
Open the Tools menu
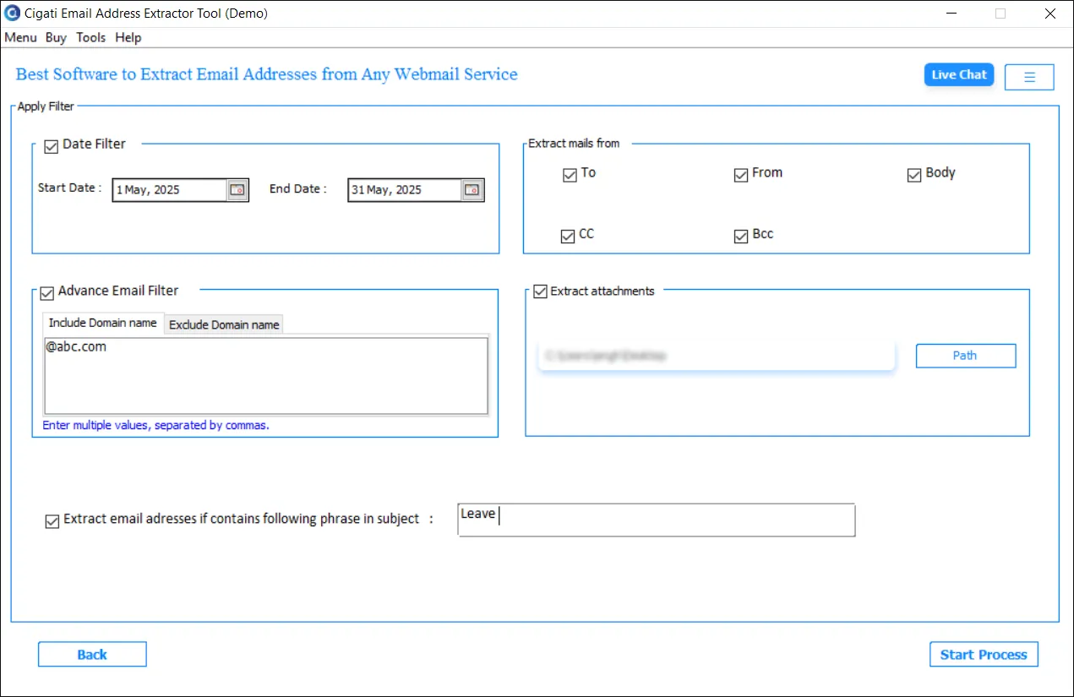pyautogui.click(x=91, y=37)
